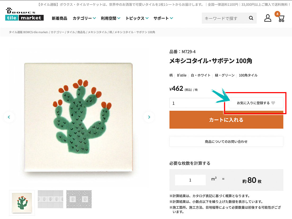
Task: Click the user account icon
Action: (268, 18)
